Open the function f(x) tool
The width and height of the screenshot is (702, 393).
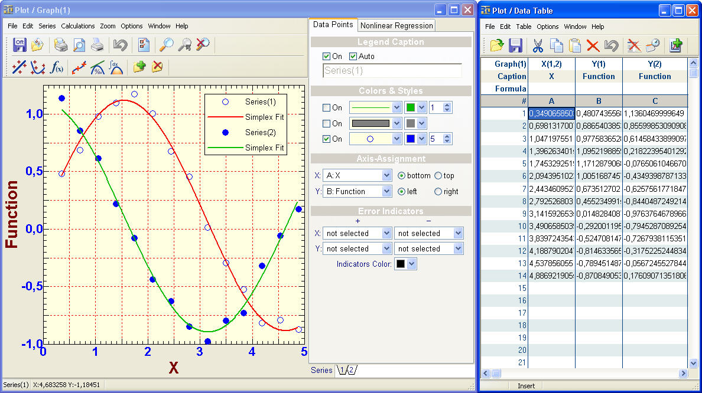pos(57,67)
